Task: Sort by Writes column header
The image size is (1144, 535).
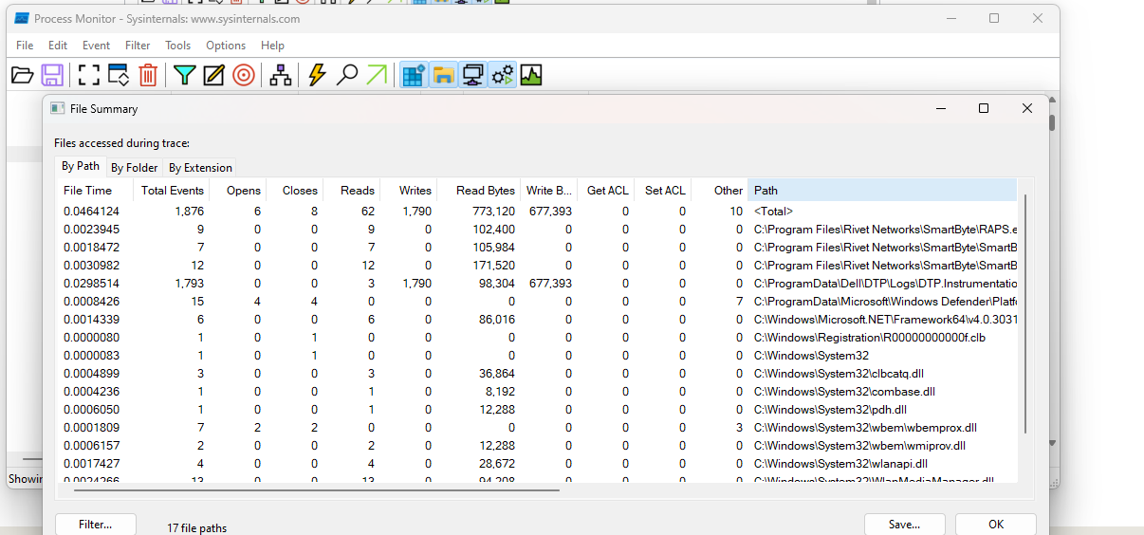Action: [409, 191]
